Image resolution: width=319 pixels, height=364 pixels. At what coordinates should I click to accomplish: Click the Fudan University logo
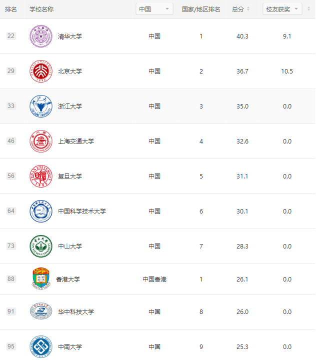click(x=40, y=176)
